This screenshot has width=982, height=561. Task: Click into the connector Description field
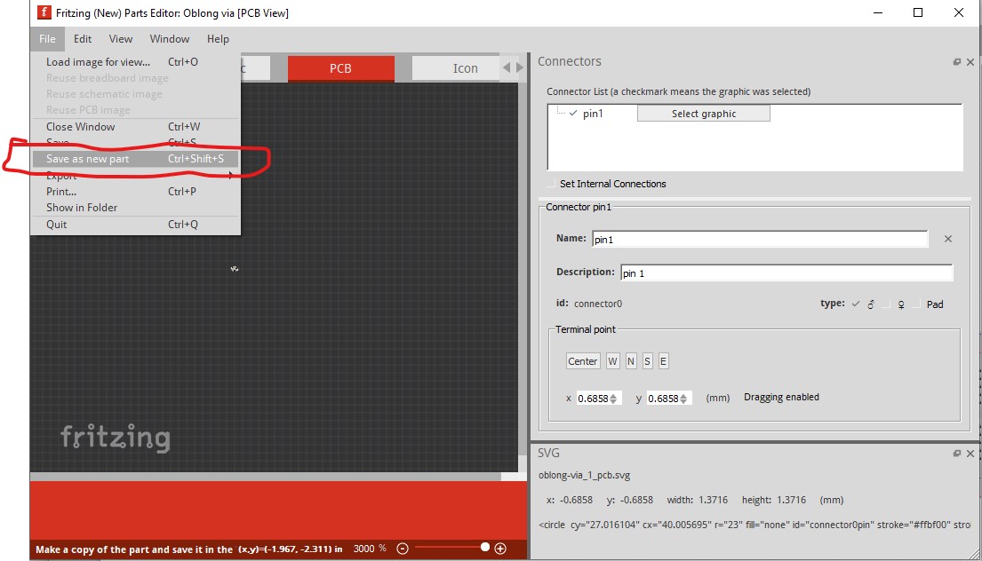pos(786,273)
